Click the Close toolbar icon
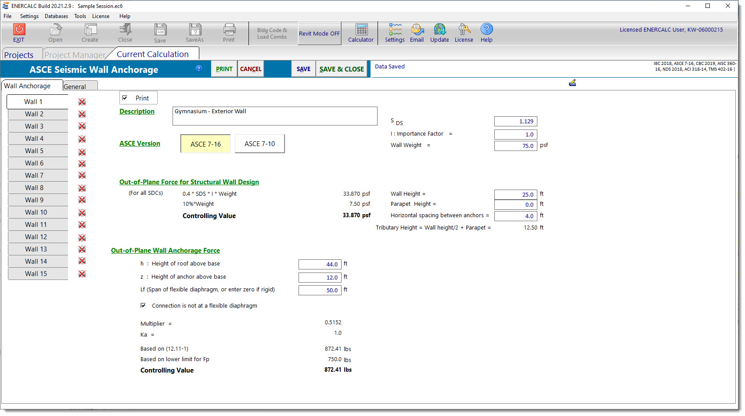The width and height of the screenshot is (745, 416). pyautogui.click(x=125, y=29)
